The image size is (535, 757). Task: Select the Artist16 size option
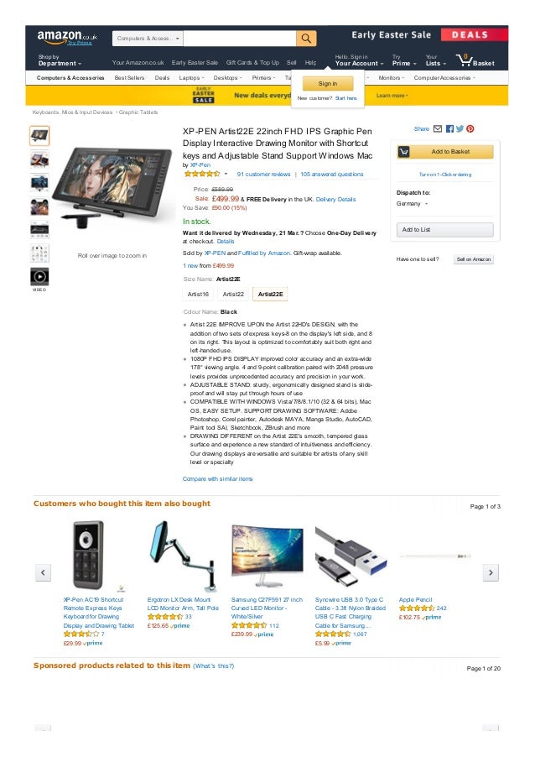click(x=198, y=294)
